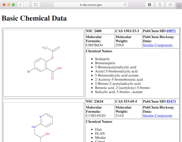
Task: Add a new tab with plus button
Action: click(179, 6)
